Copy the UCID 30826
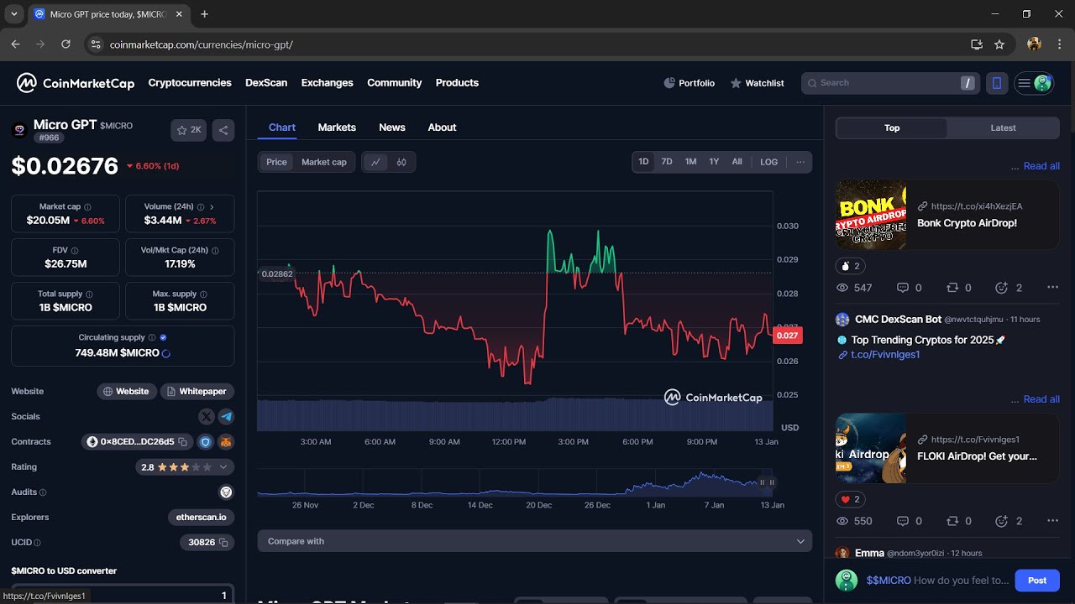This screenshot has height=604, width=1075. point(223,543)
